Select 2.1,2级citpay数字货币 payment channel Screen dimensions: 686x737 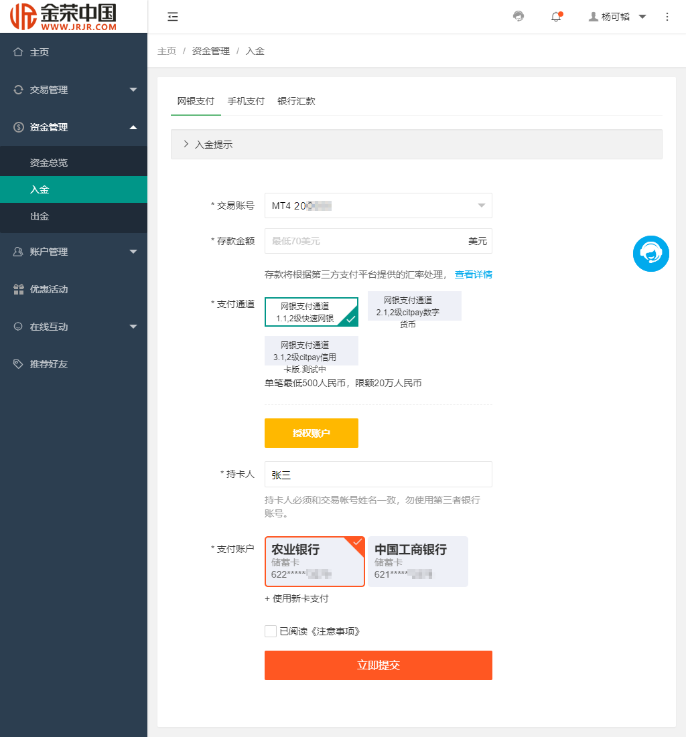click(x=415, y=306)
